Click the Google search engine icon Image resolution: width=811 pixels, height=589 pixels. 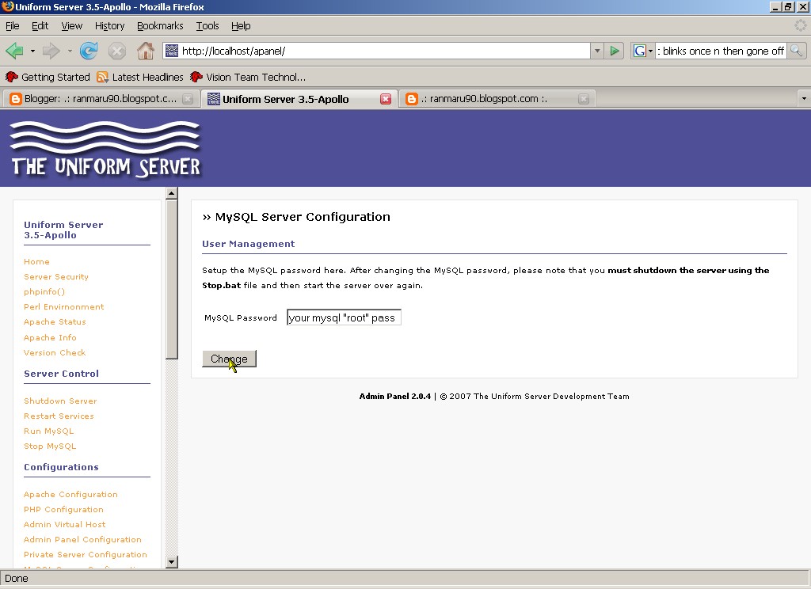click(640, 51)
